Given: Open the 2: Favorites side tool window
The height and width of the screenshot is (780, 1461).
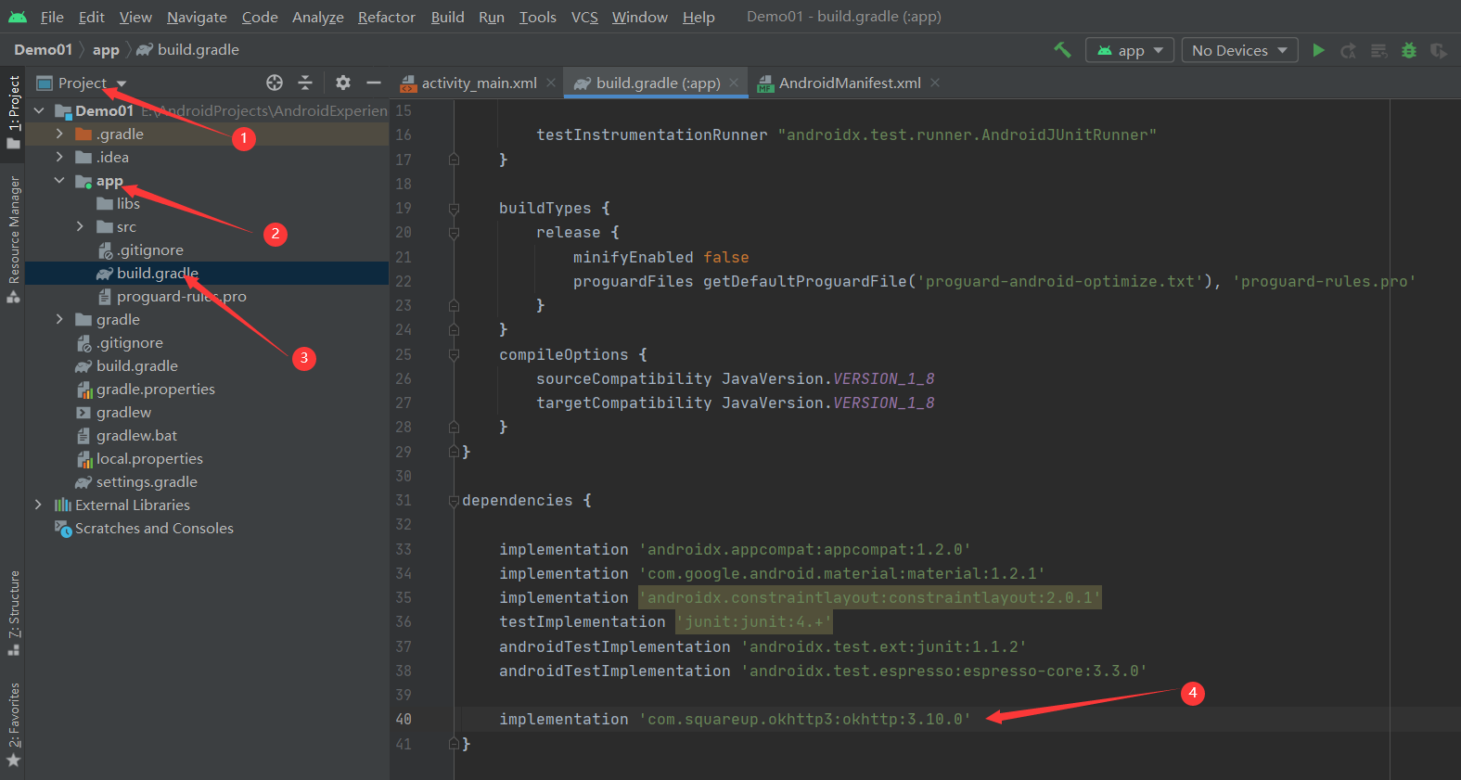Looking at the screenshot, I should [13, 725].
